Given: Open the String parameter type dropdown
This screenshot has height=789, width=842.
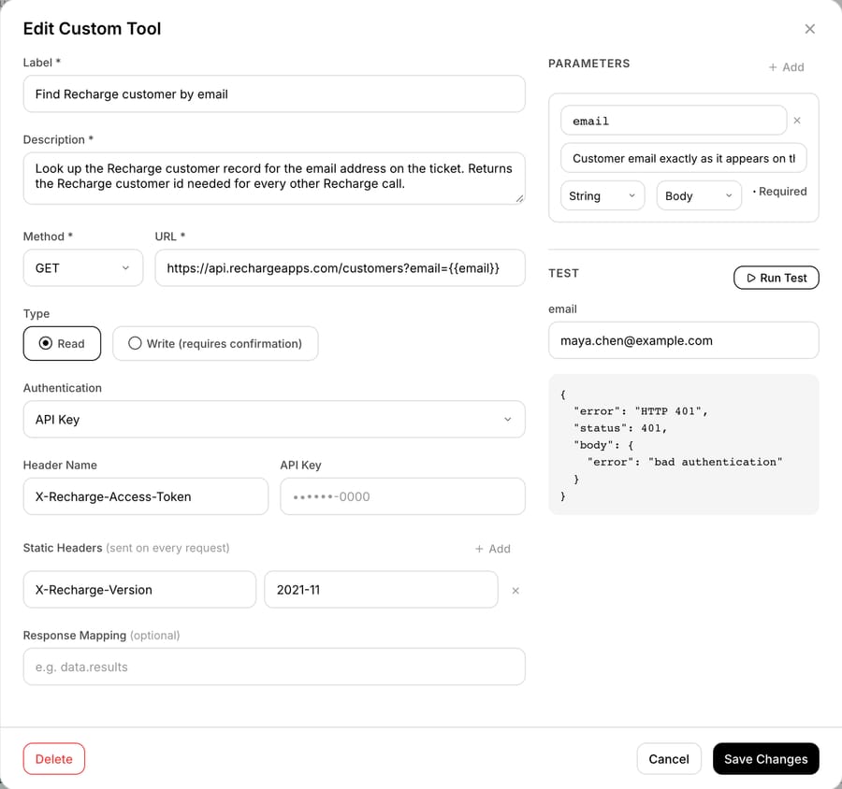Looking at the screenshot, I should click(602, 196).
